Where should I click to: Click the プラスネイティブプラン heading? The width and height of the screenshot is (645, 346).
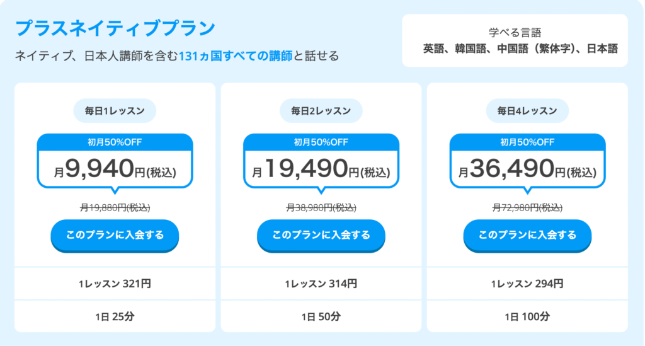[x=115, y=28]
